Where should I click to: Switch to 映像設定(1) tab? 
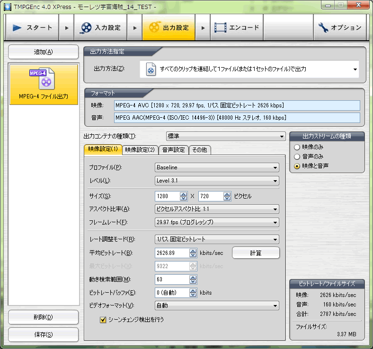pyautogui.click(x=103, y=149)
